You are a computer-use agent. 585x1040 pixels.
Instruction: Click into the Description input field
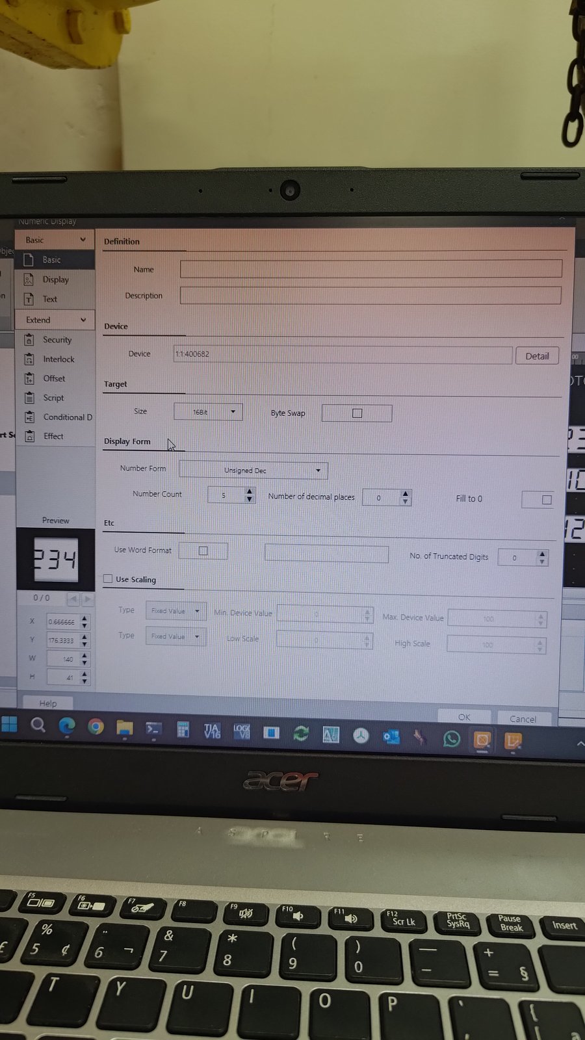click(x=370, y=295)
